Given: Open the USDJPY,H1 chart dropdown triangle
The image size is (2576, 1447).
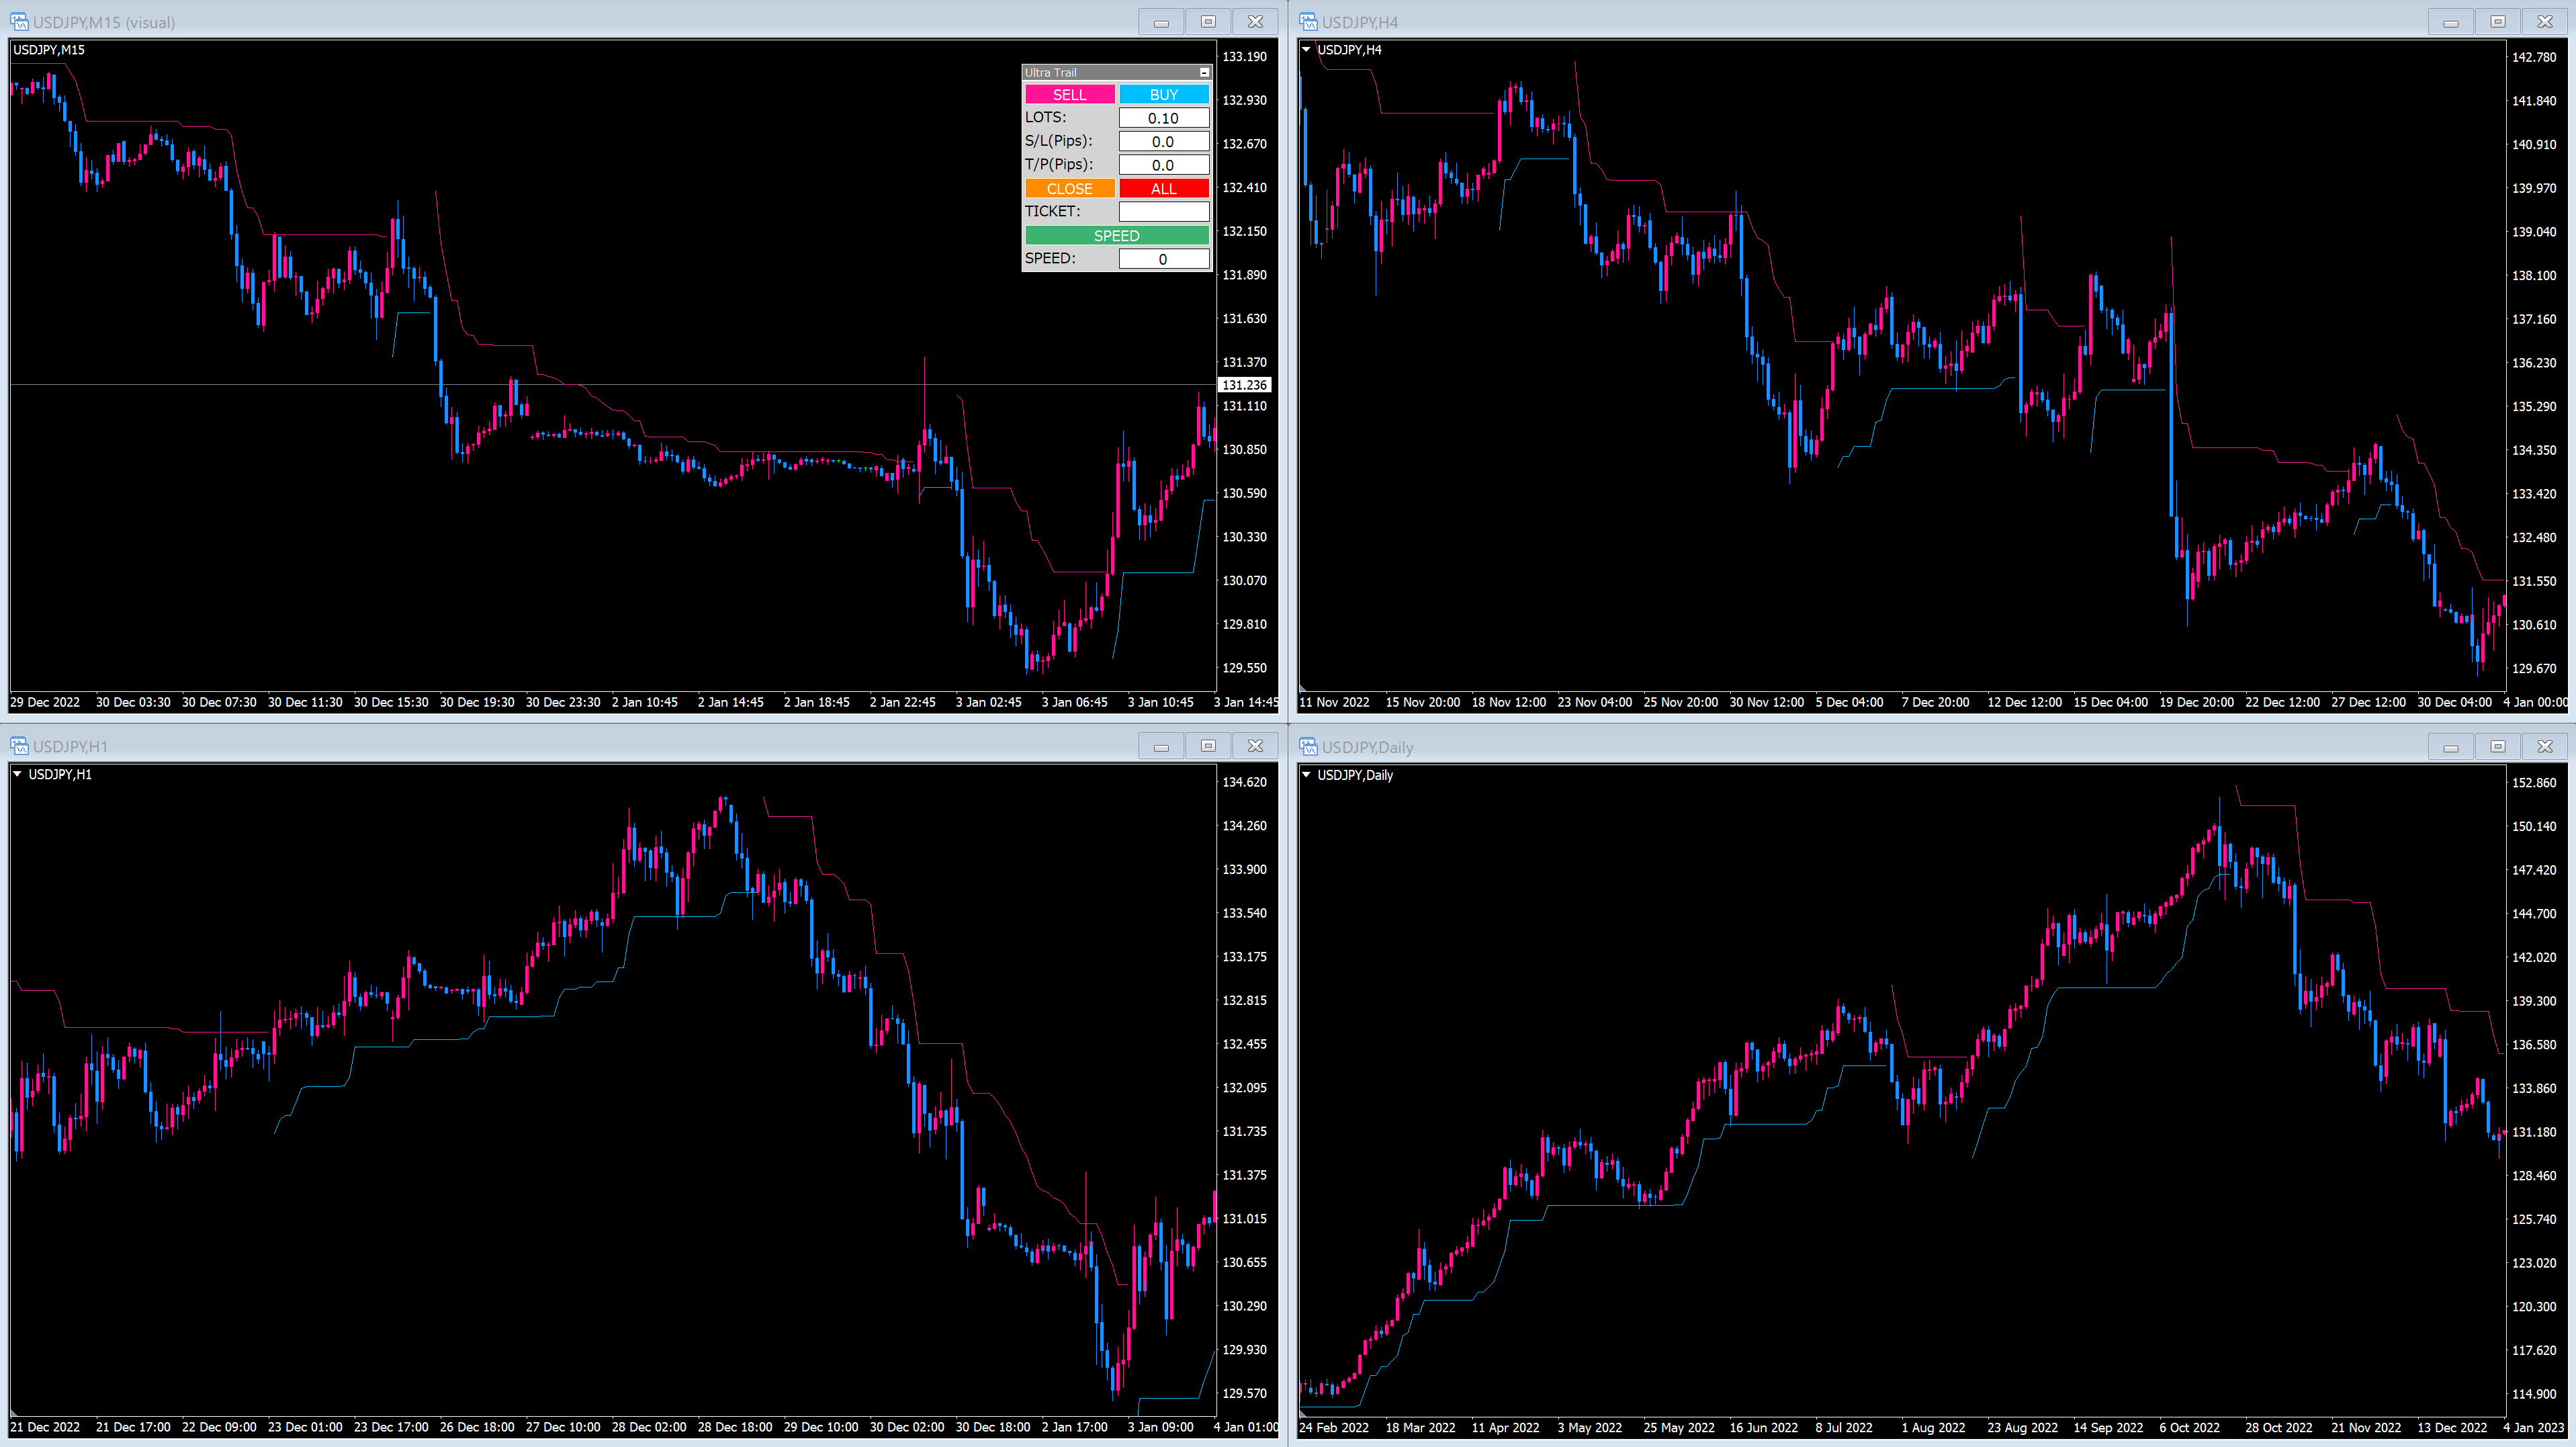Looking at the screenshot, I should point(17,774).
